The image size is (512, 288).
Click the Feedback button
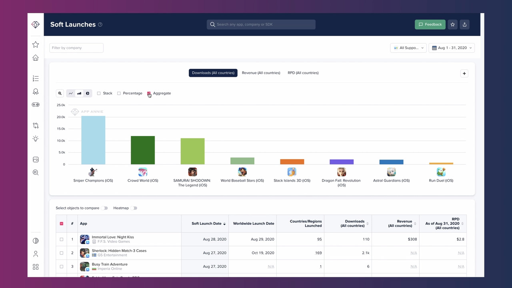click(430, 24)
